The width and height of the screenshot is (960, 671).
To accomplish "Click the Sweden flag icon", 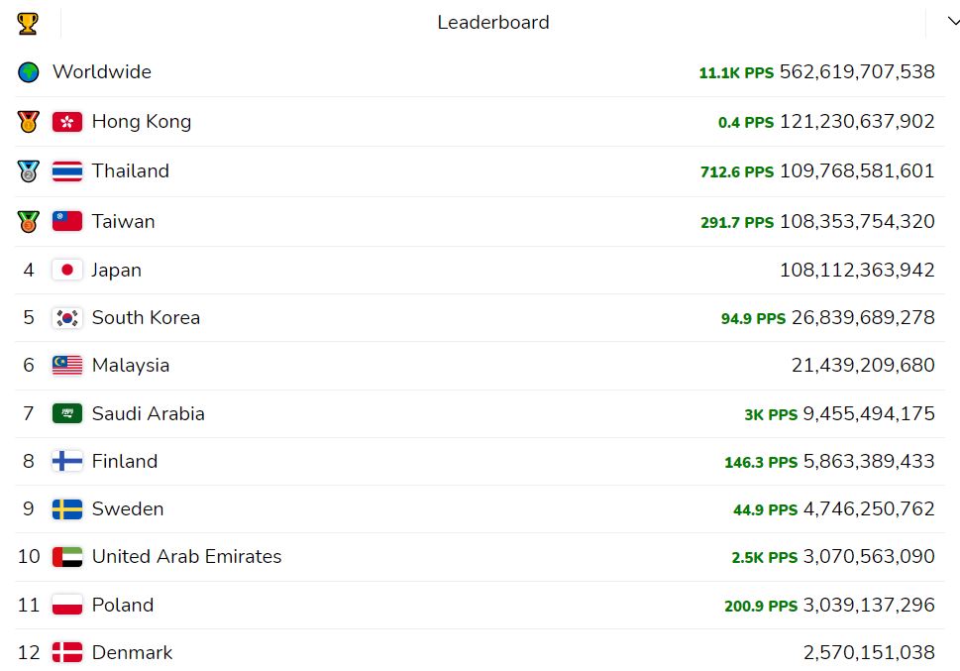I will tap(67, 509).
